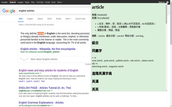Click the write article collocation line
Viewport: 172px width, 107px height.
coord(123,61)
